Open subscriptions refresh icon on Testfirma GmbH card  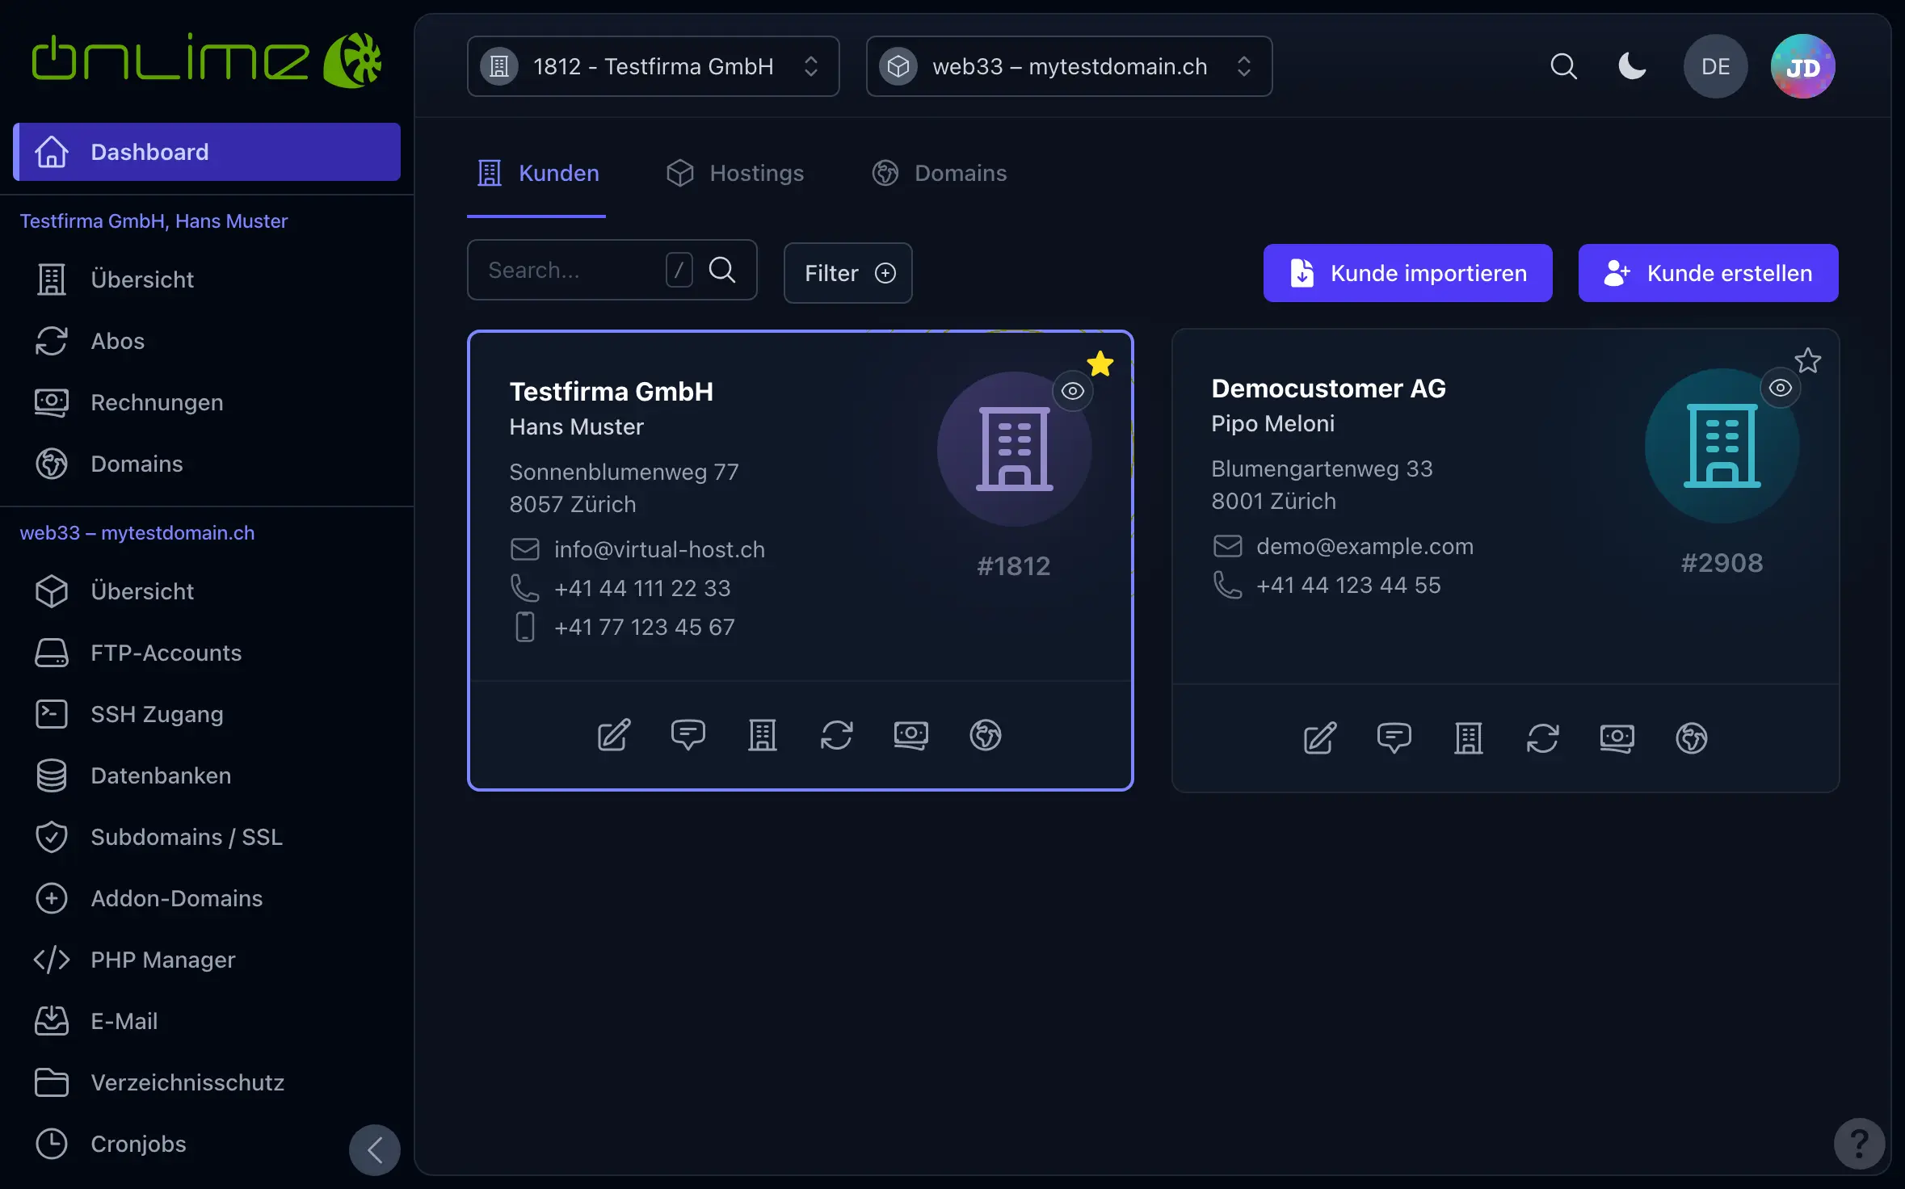click(837, 735)
